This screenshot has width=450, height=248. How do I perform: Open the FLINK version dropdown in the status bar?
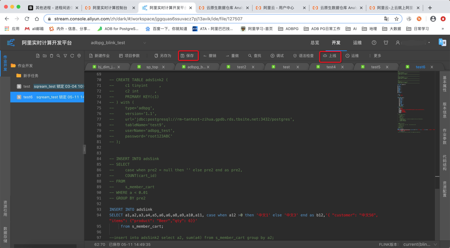point(420,244)
